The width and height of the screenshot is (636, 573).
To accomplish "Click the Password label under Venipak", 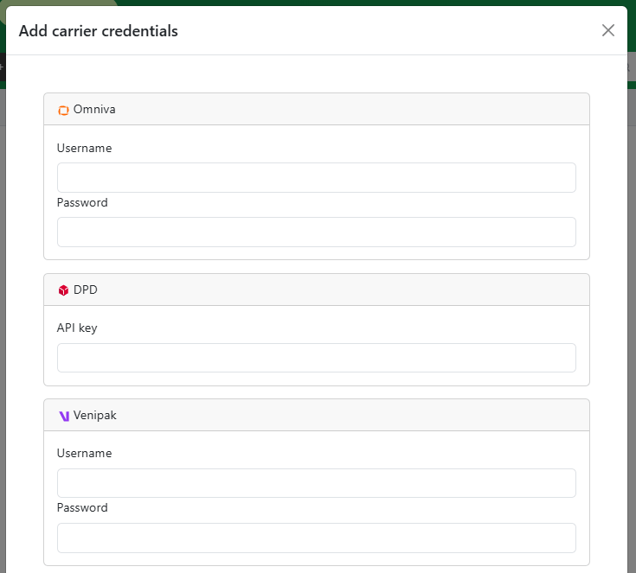I will (x=82, y=508).
